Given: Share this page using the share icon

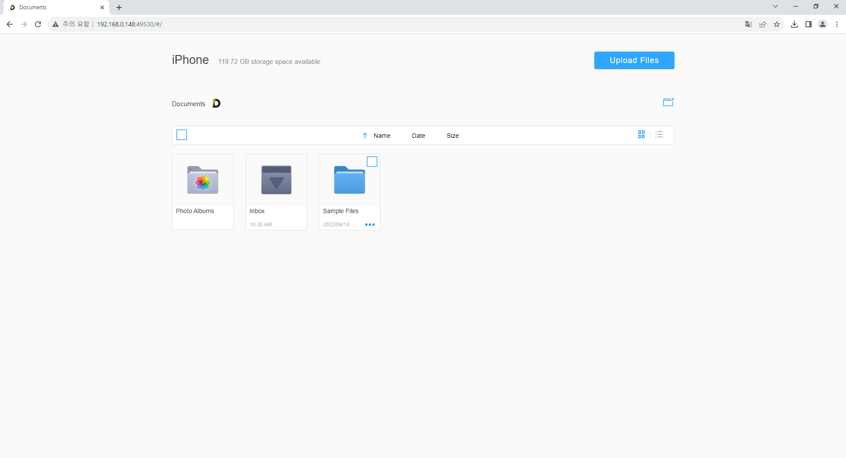Looking at the screenshot, I should pyautogui.click(x=763, y=24).
